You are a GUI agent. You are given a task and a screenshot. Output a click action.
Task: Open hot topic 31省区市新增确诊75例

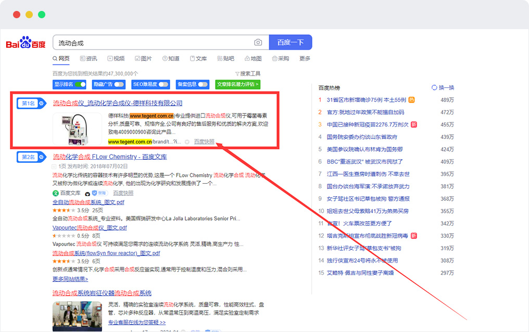[x=367, y=100]
